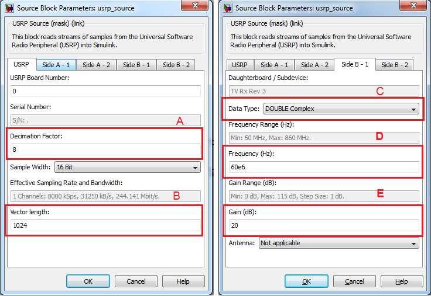
Task: Click the Frequency Range readout field
Action: [x=324, y=138]
